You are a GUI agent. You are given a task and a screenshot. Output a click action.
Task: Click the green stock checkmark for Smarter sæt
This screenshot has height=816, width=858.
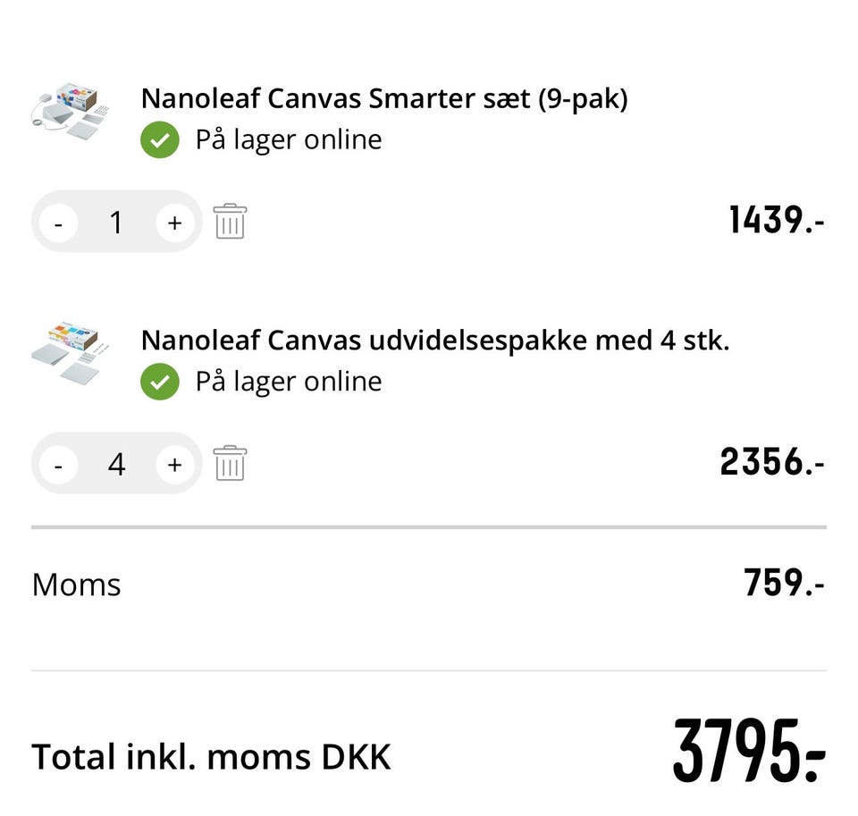[x=160, y=140]
